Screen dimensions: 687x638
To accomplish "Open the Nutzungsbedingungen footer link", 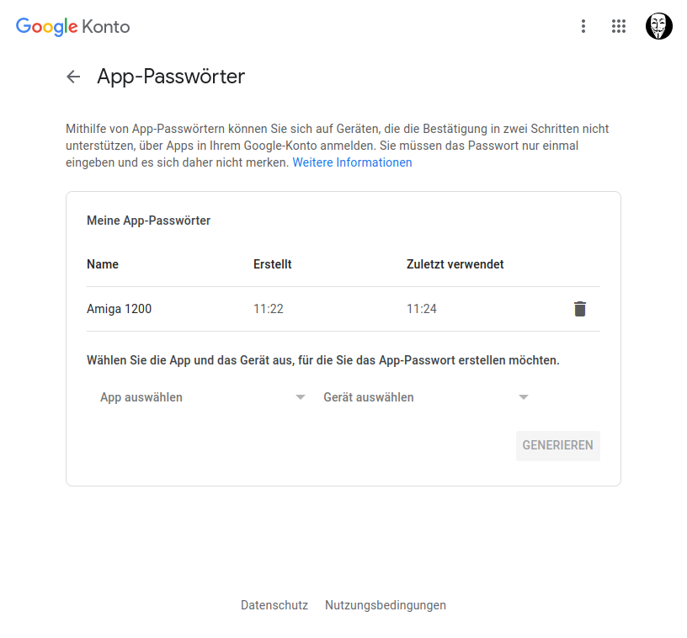I will click(386, 605).
